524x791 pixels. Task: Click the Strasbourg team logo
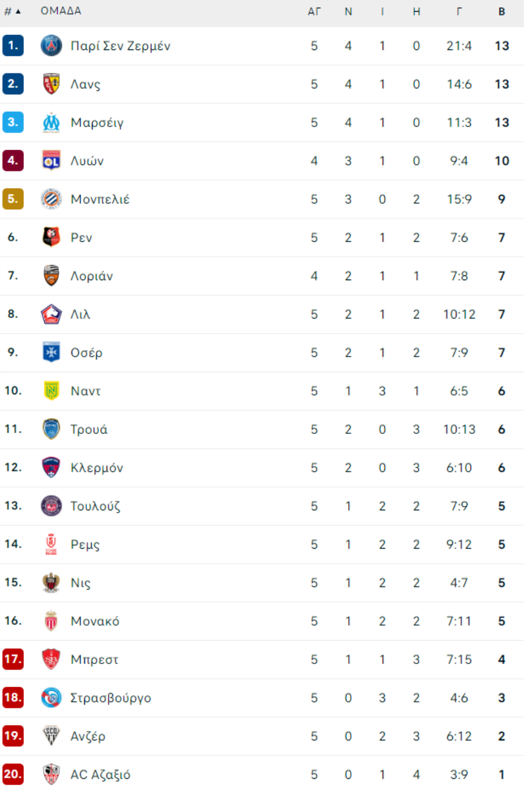coord(51,698)
